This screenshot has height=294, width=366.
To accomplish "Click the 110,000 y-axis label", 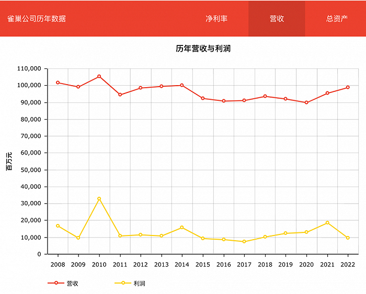I will (29, 68).
